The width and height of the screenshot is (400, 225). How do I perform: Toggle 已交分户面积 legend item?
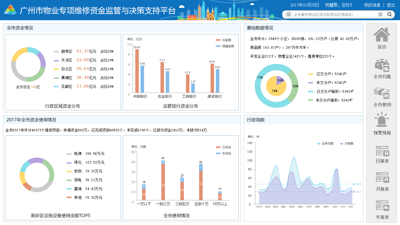pyautogui.click(x=331, y=92)
